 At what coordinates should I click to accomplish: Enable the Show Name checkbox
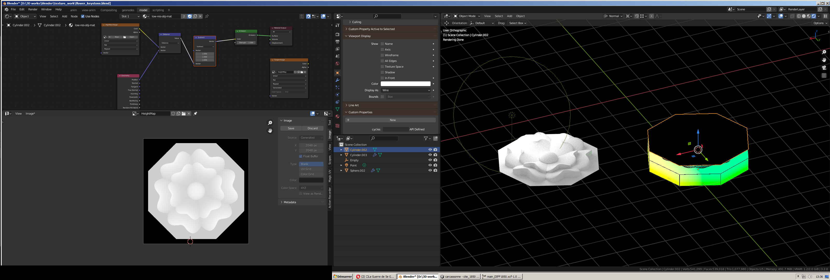point(383,44)
